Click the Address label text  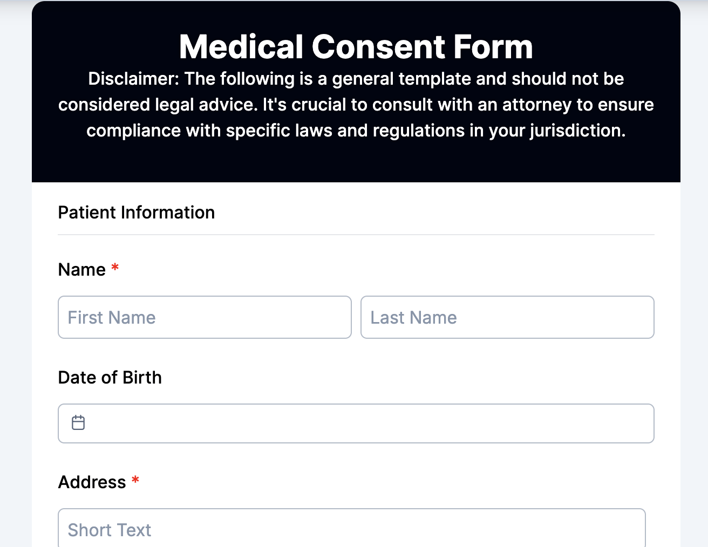pyautogui.click(x=92, y=482)
